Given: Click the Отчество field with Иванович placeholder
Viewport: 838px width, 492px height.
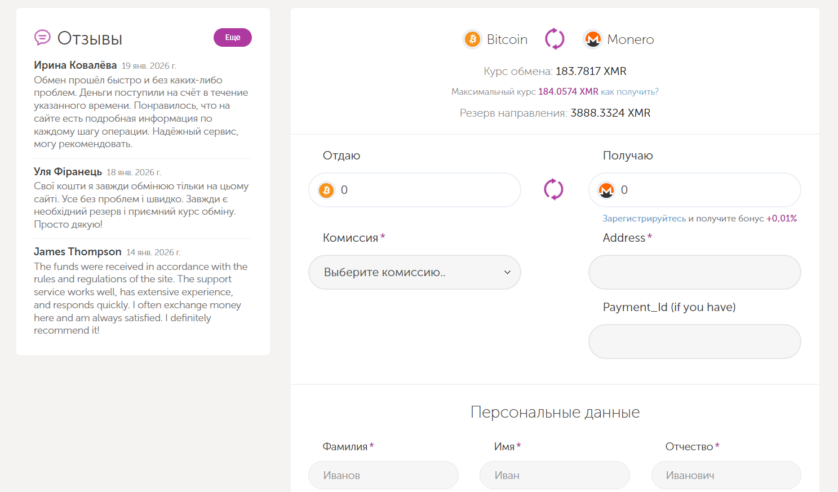Looking at the screenshot, I should click(x=726, y=475).
